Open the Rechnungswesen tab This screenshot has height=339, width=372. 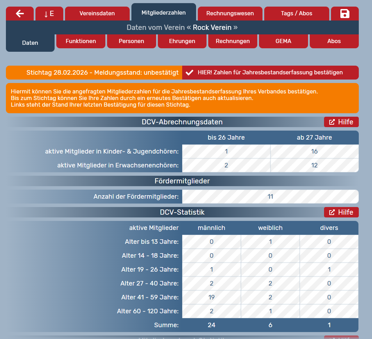(x=230, y=14)
